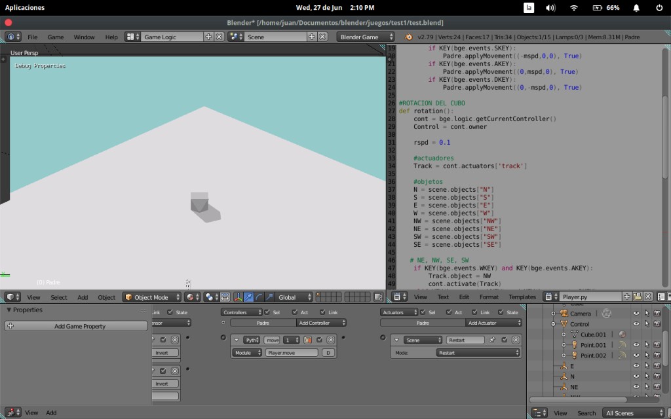Click the plus icon to create new text

coord(627,297)
